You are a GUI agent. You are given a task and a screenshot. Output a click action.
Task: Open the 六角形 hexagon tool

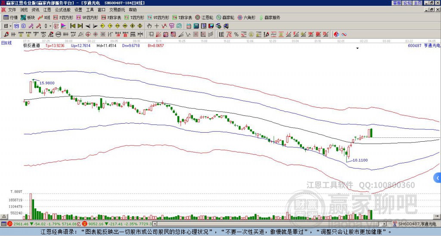246,17
